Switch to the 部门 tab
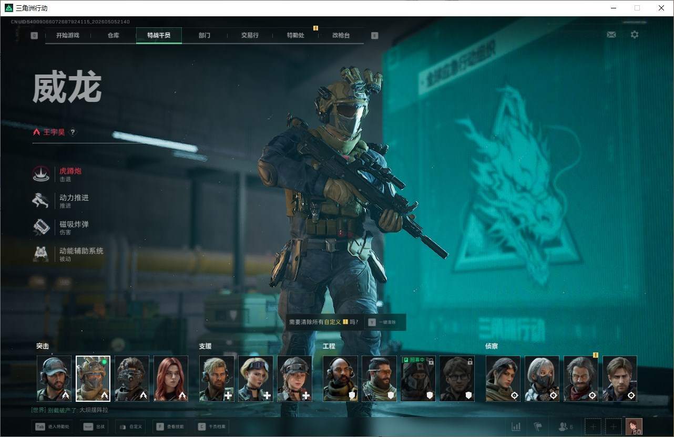 205,36
